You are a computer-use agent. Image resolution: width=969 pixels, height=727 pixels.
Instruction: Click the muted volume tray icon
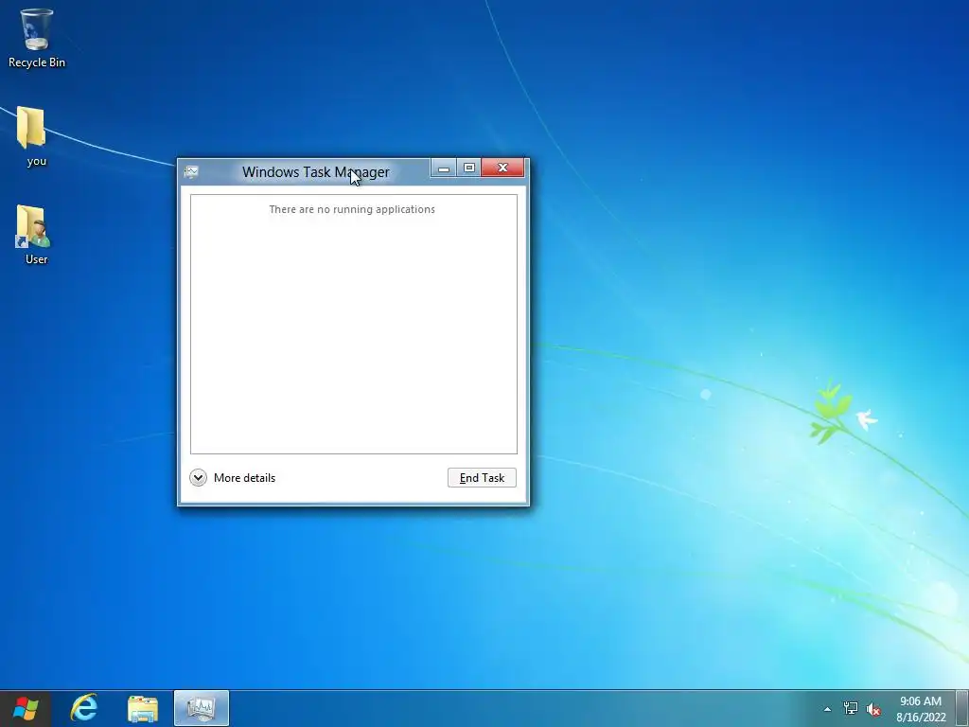click(873, 709)
